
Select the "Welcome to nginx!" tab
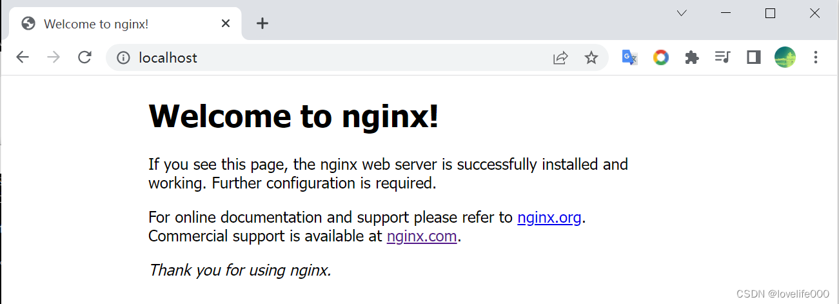click(x=97, y=24)
